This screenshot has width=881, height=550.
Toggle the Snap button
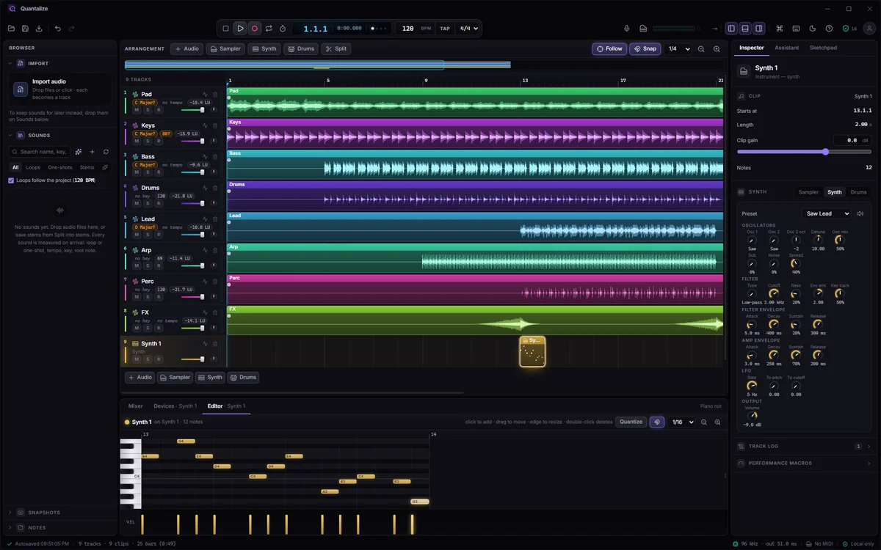[645, 49]
